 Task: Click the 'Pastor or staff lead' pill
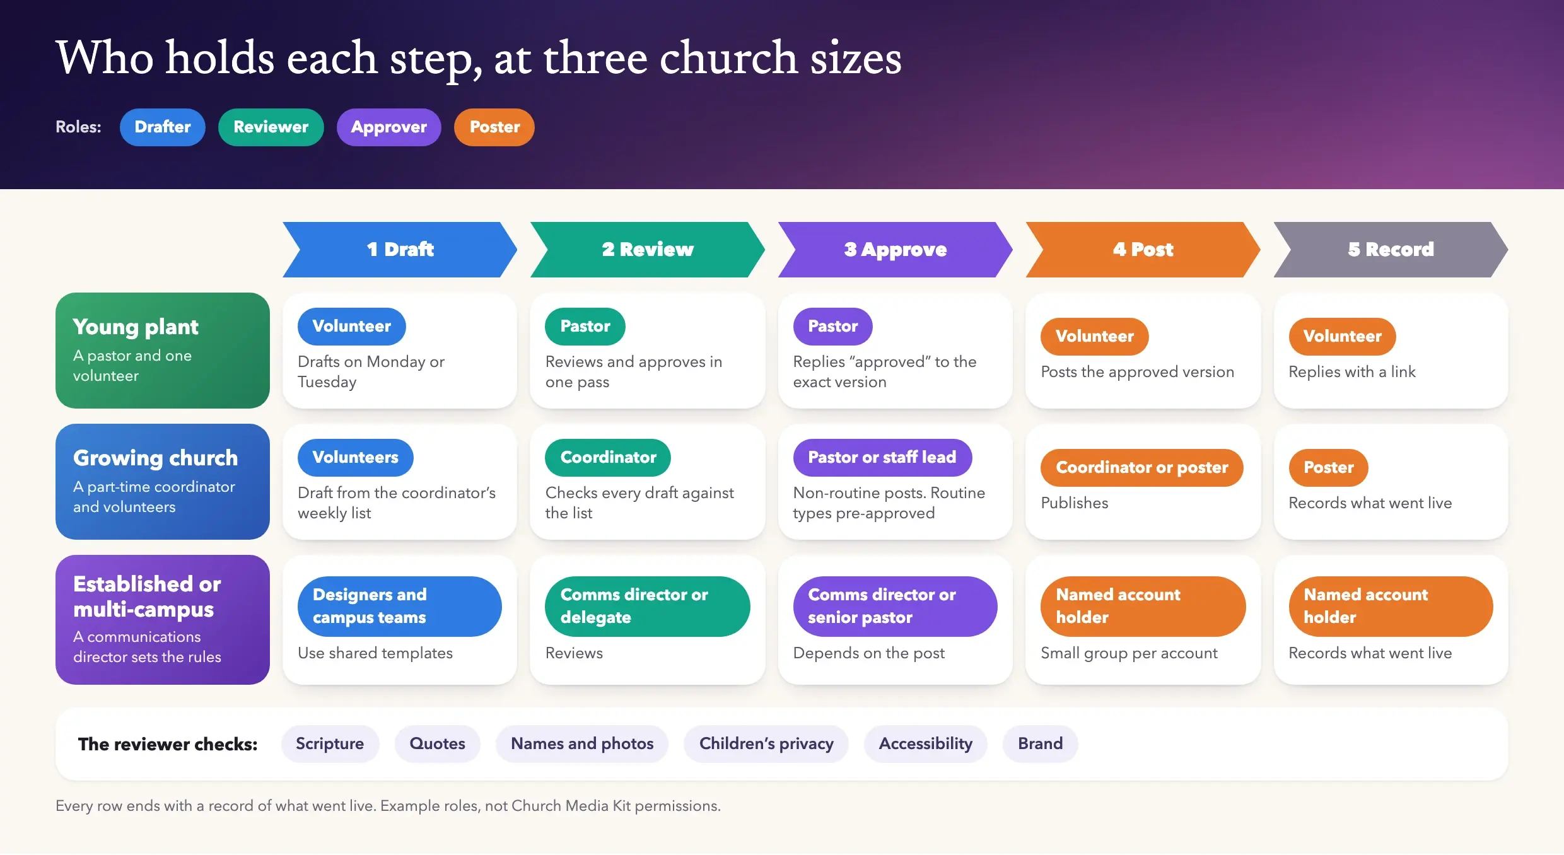pos(882,458)
